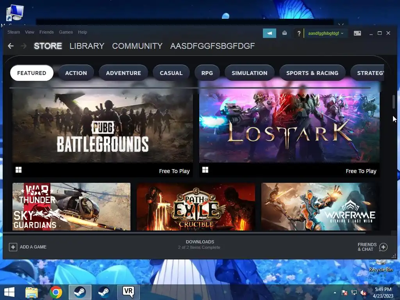Select the SIMULATION category pill
The height and width of the screenshot is (300, 400).
point(250,73)
